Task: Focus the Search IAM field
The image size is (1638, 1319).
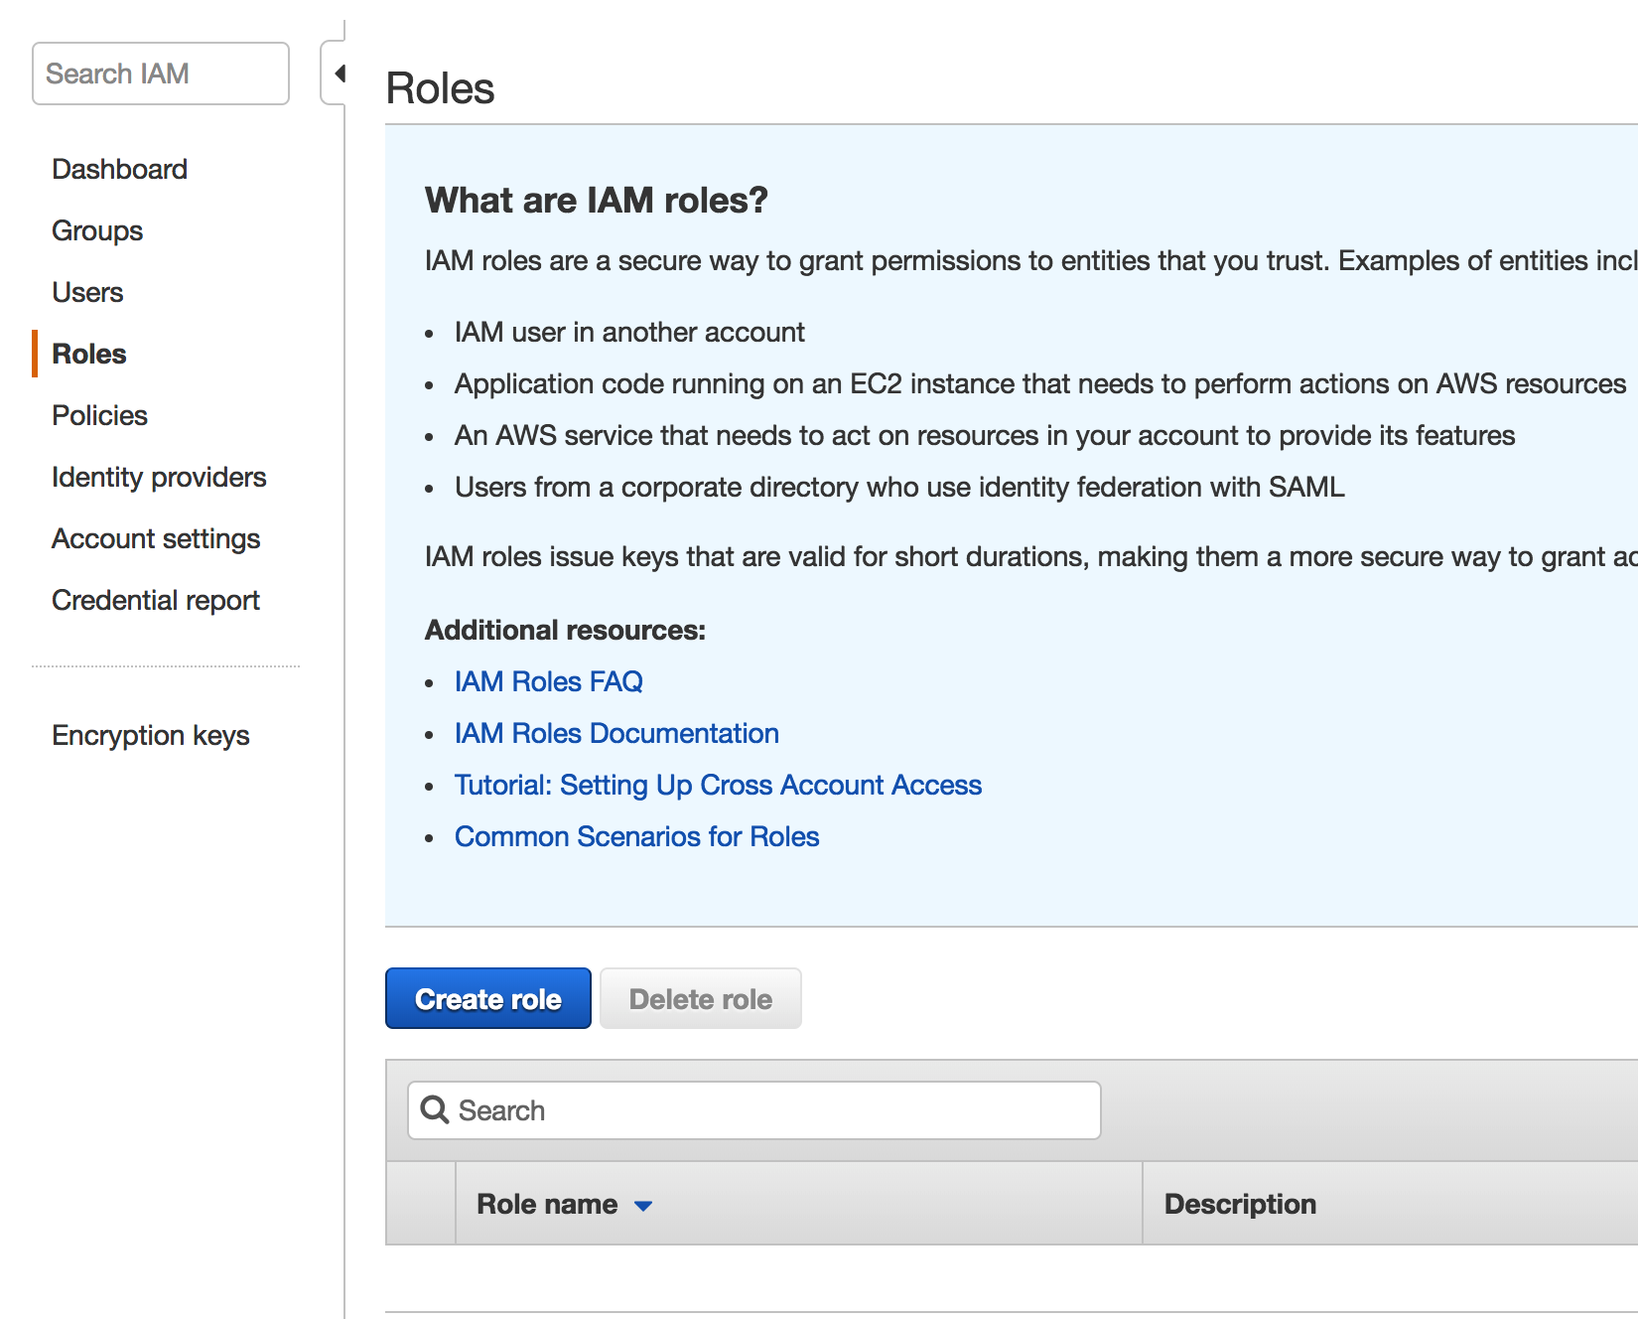Action: click(161, 73)
